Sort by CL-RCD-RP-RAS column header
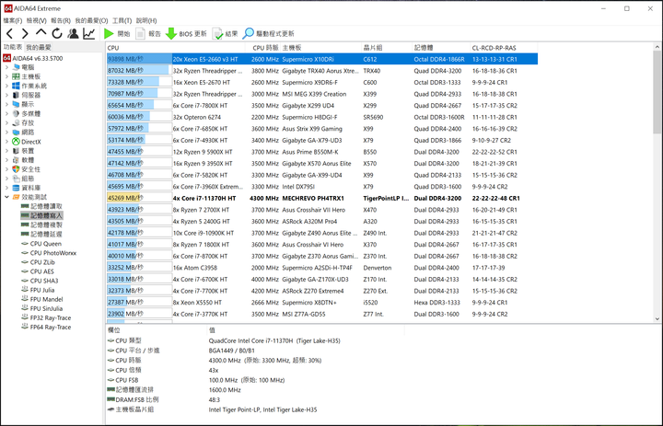The width and height of the screenshot is (663, 426). pyautogui.click(x=504, y=48)
